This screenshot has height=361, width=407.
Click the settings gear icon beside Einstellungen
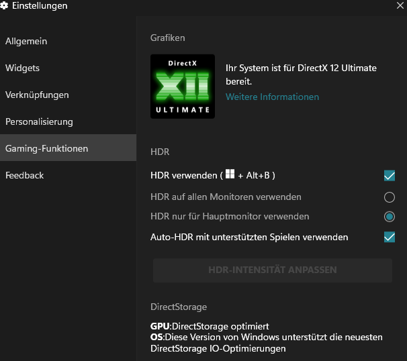tap(4, 5)
